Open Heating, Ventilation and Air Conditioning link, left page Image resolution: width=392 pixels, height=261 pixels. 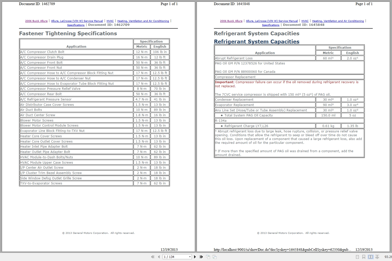click(143, 21)
